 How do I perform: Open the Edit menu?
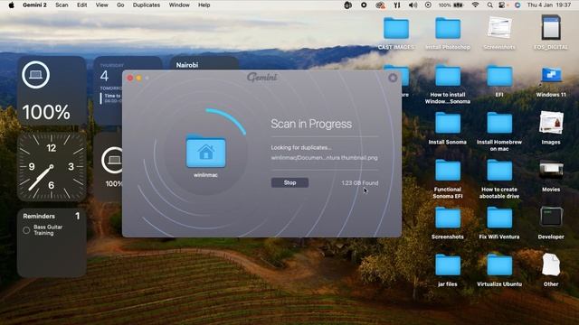tap(82, 5)
